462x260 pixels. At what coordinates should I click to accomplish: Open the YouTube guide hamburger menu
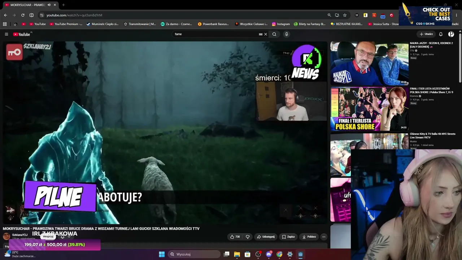(6, 34)
